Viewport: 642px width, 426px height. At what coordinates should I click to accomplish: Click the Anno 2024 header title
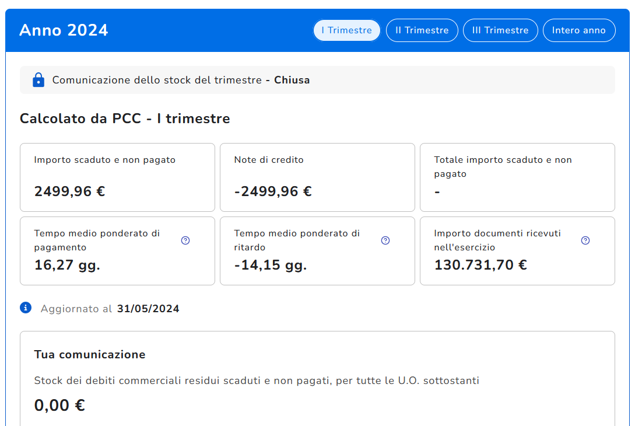point(64,30)
